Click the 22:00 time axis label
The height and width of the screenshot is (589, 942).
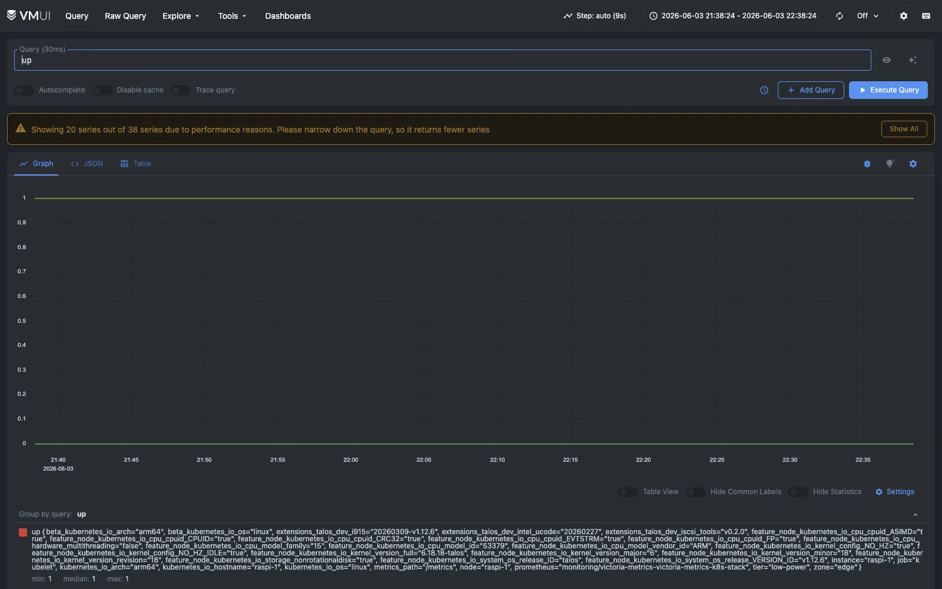click(x=351, y=460)
